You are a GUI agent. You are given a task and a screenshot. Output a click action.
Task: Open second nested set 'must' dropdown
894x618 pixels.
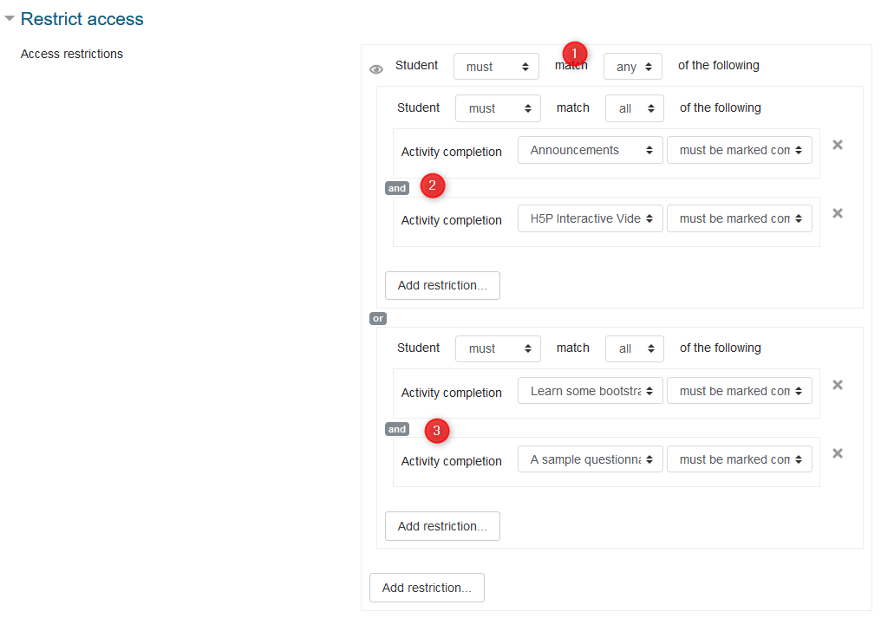498,348
